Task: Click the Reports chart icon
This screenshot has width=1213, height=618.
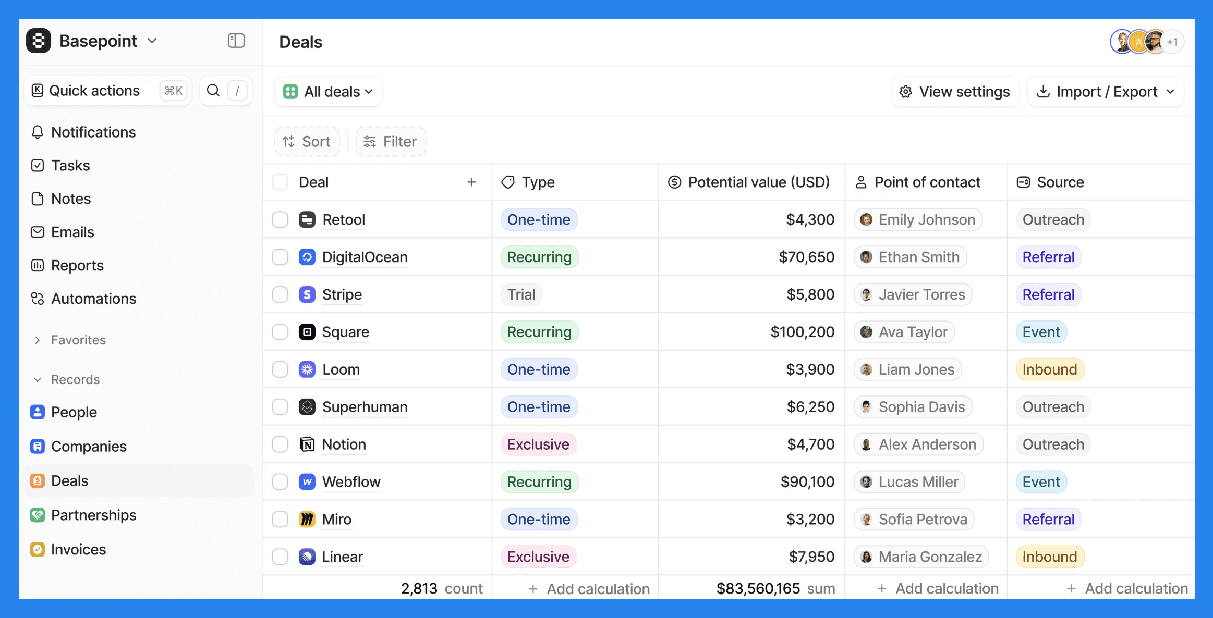Action: click(38, 265)
